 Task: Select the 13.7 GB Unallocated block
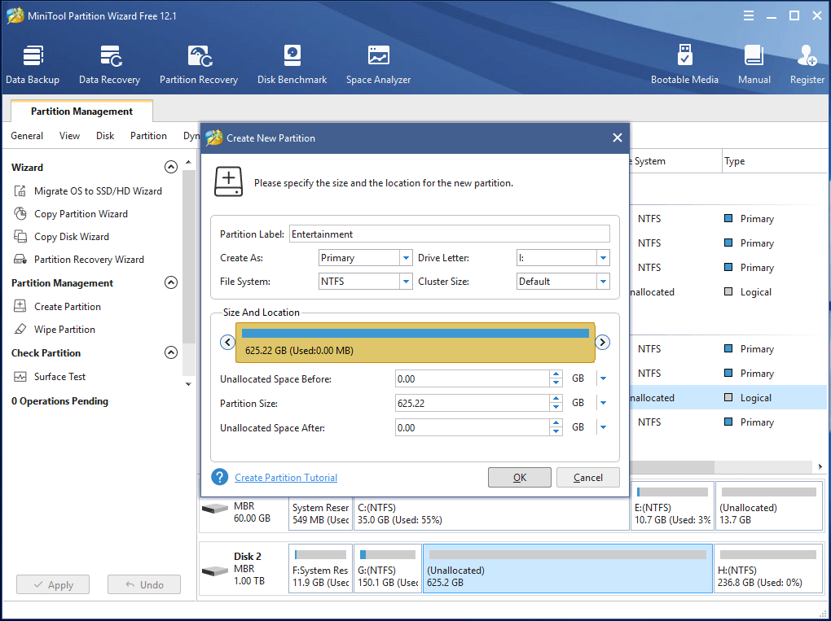coord(768,506)
